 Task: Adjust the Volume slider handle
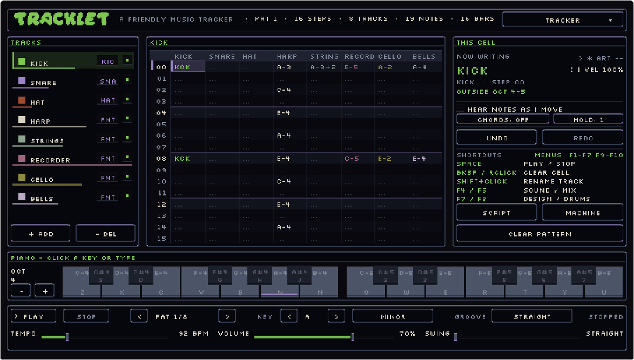point(353,337)
